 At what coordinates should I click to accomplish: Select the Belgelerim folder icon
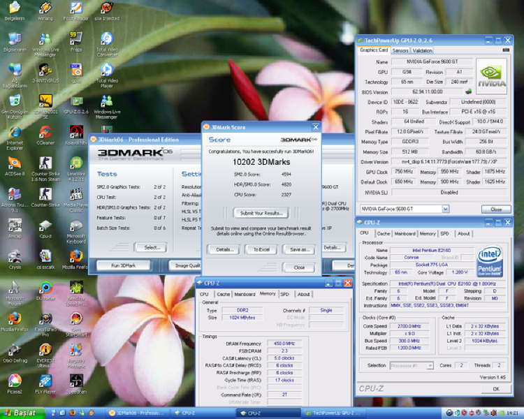click(x=15, y=10)
